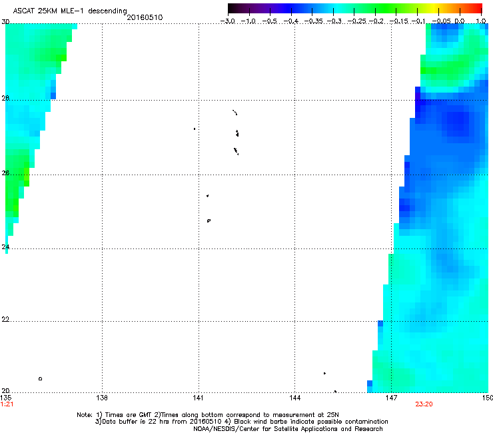This screenshot has height=433, width=493.
Task: Click the black end of the color bar
Action: click(233, 9)
